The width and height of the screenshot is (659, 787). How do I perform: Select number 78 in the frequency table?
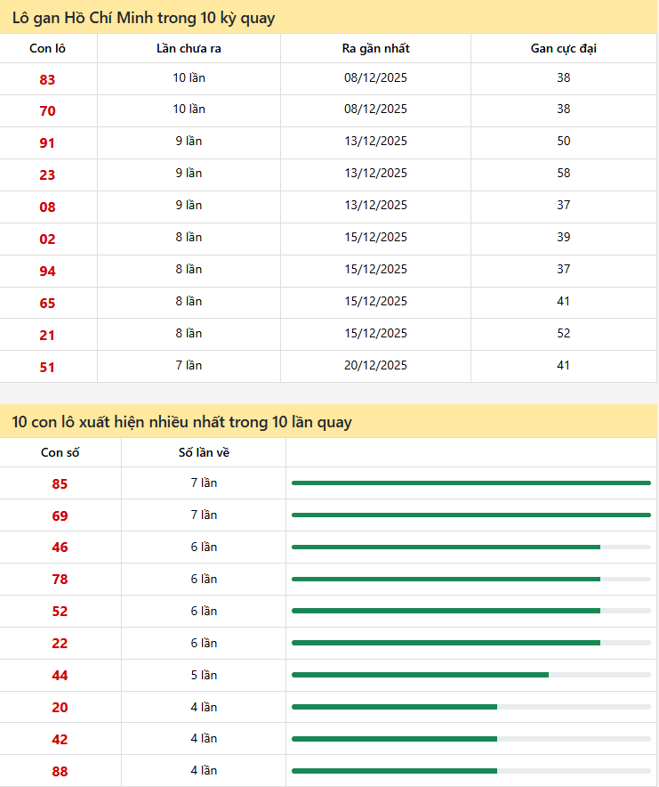(x=60, y=580)
